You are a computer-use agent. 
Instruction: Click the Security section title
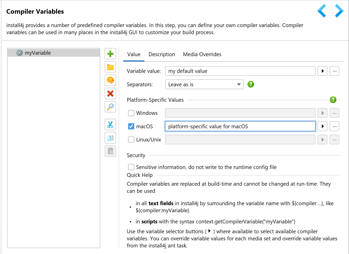pyautogui.click(x=136, y=155)
